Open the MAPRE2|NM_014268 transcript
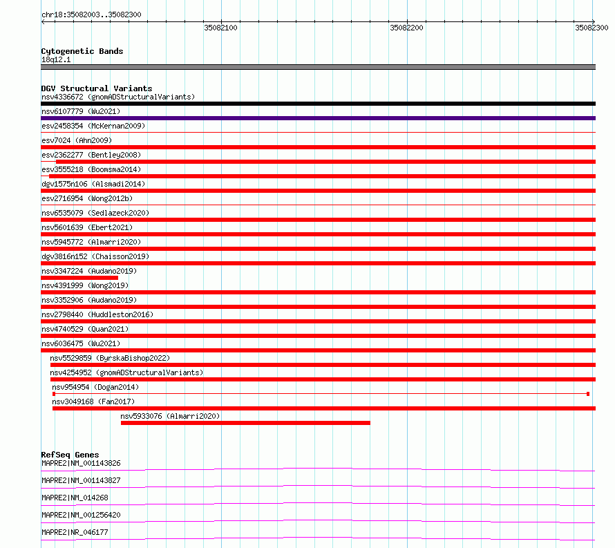The image size is (615, 548). tap(75, 498)
